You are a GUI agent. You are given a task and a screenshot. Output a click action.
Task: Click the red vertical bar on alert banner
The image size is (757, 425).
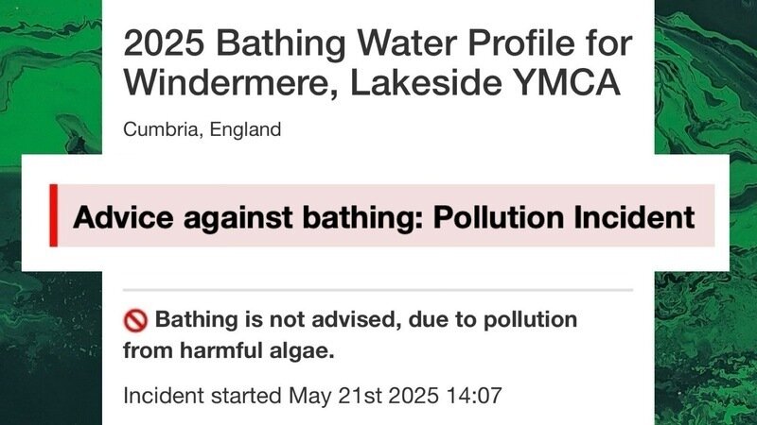[x=54, y=215]
